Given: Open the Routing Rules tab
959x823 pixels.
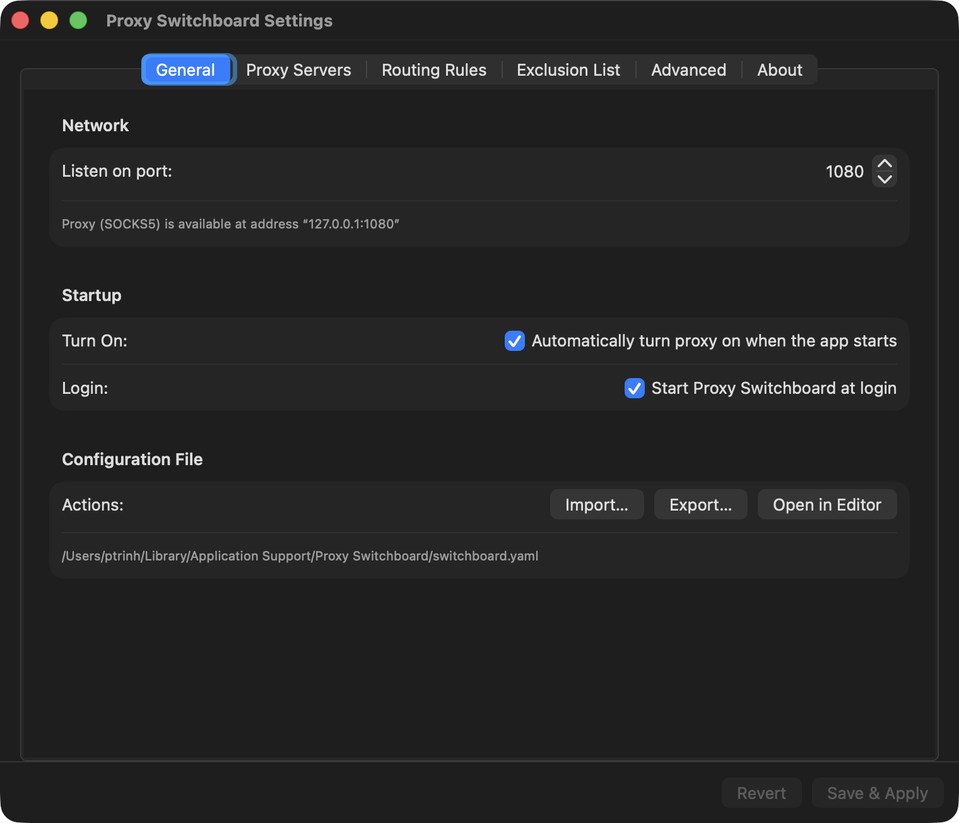Looking at the screenshot, I should [434, 69].
